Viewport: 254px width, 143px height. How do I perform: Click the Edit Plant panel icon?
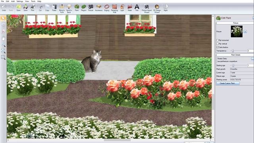tap(218, 18)
